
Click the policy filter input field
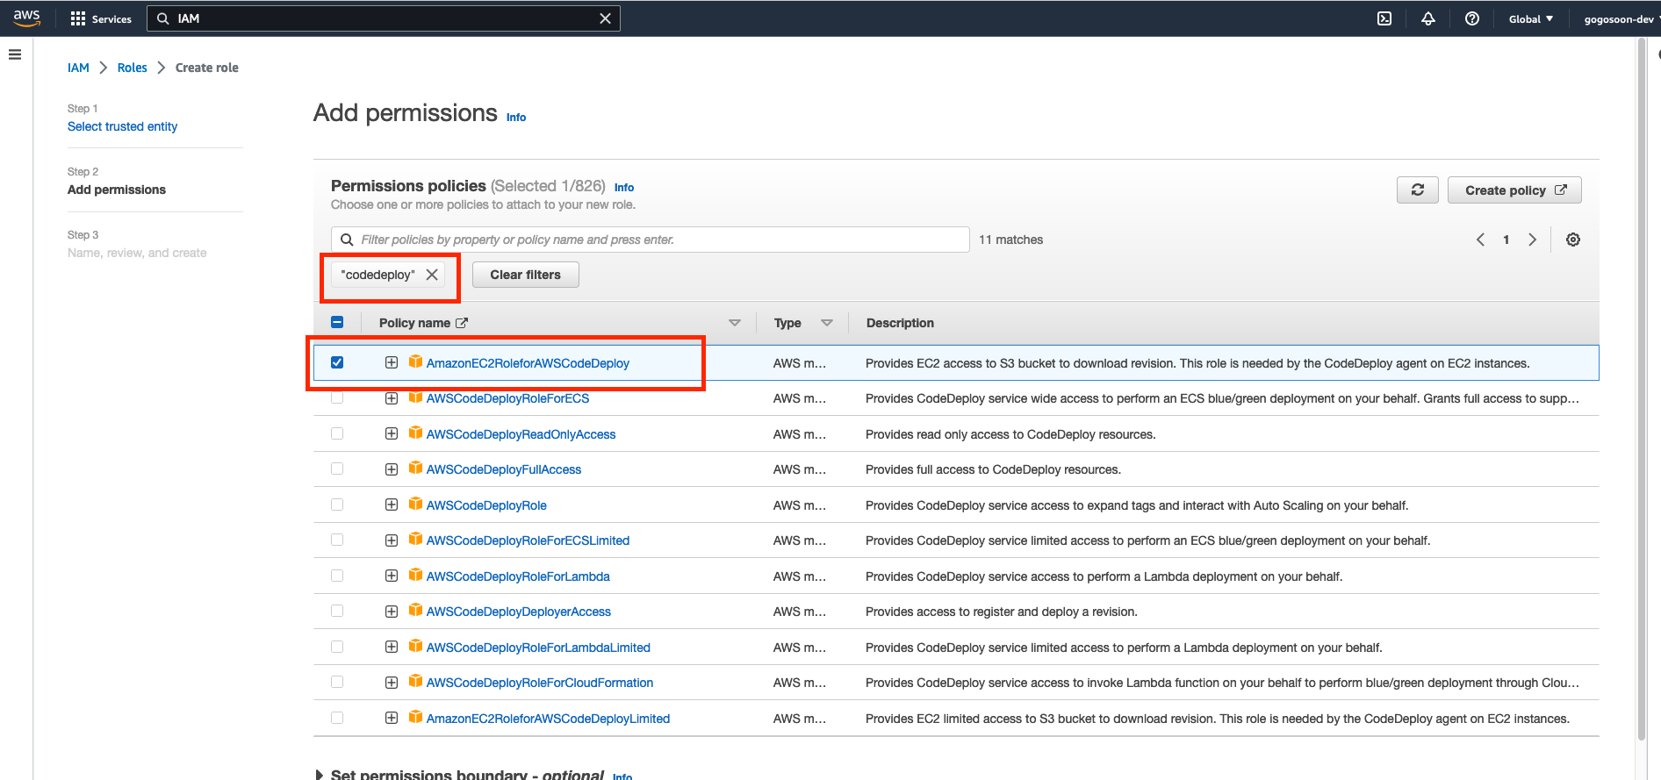point(650,240)
